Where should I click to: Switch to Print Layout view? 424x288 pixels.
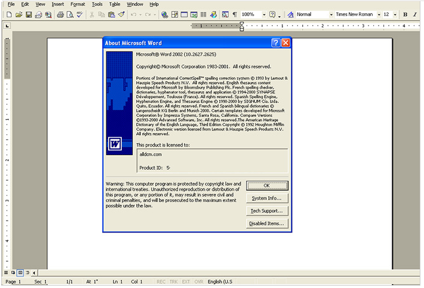pos(20,272)
